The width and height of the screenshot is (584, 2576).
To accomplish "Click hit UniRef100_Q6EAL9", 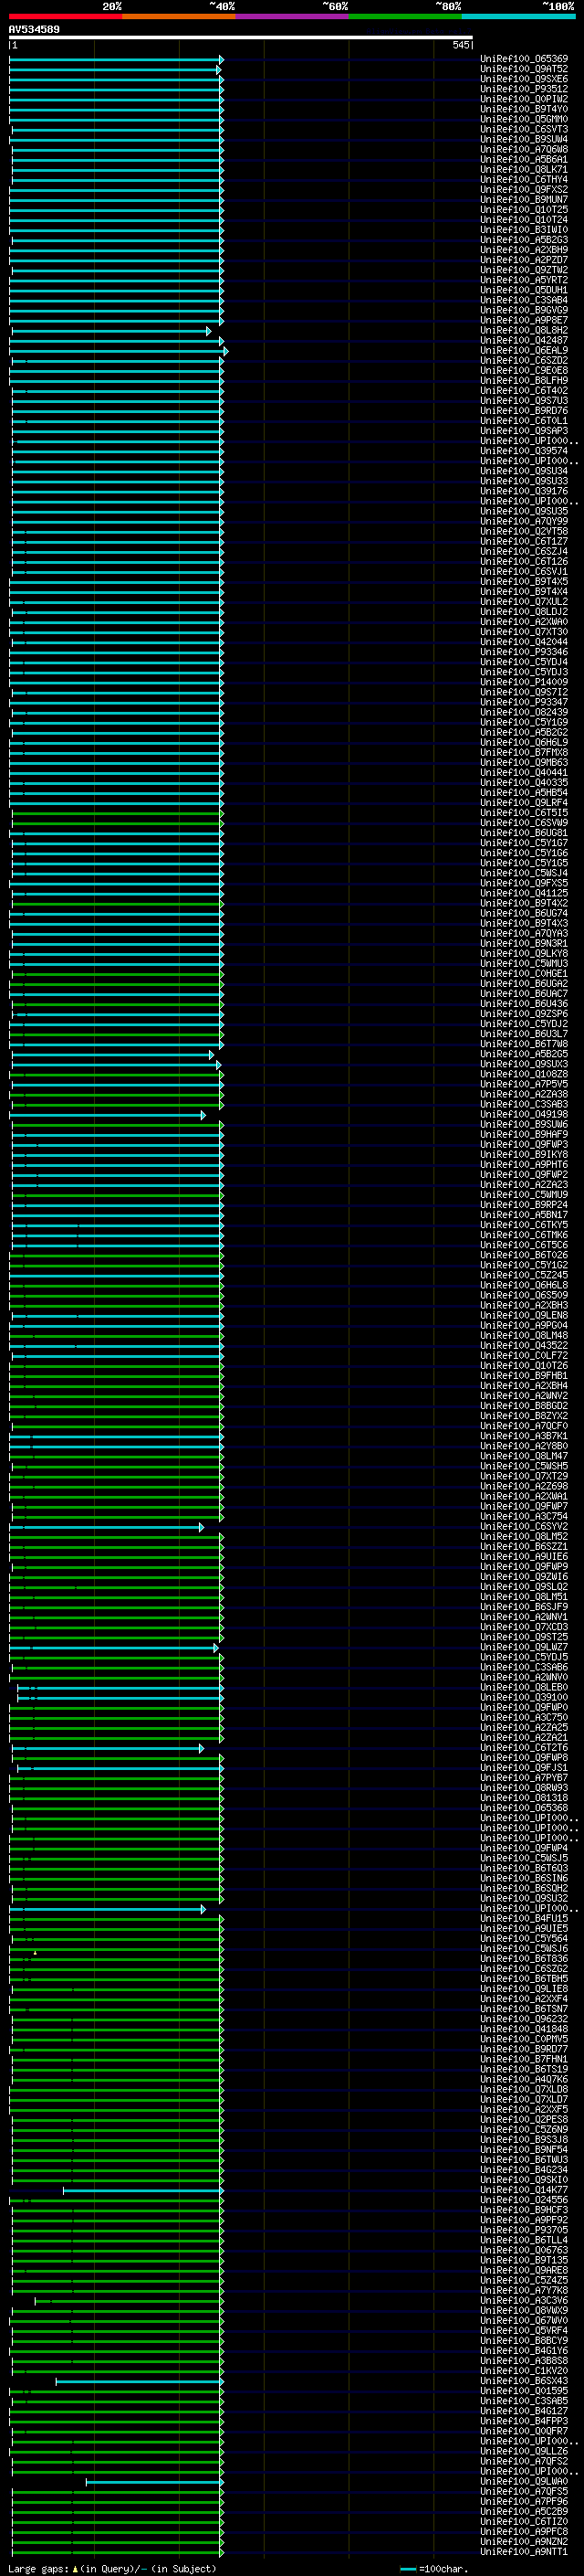I will (524, 350).
